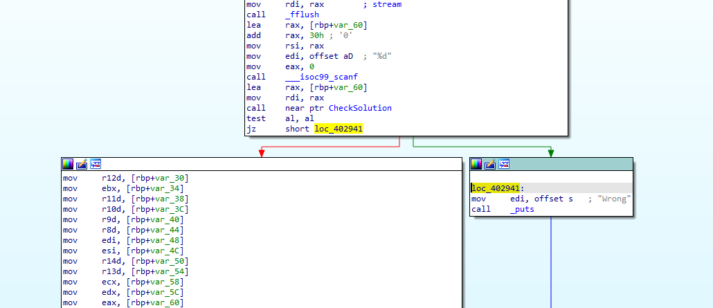This screenshot has height=308, width=713.
Task: Click the _fflush call target
Action: [302, 15]
